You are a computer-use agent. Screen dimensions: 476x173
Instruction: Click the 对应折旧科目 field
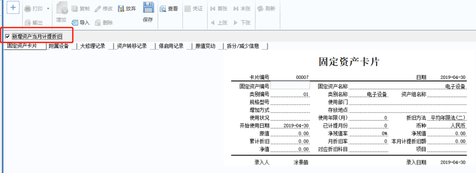pos(368,149)
